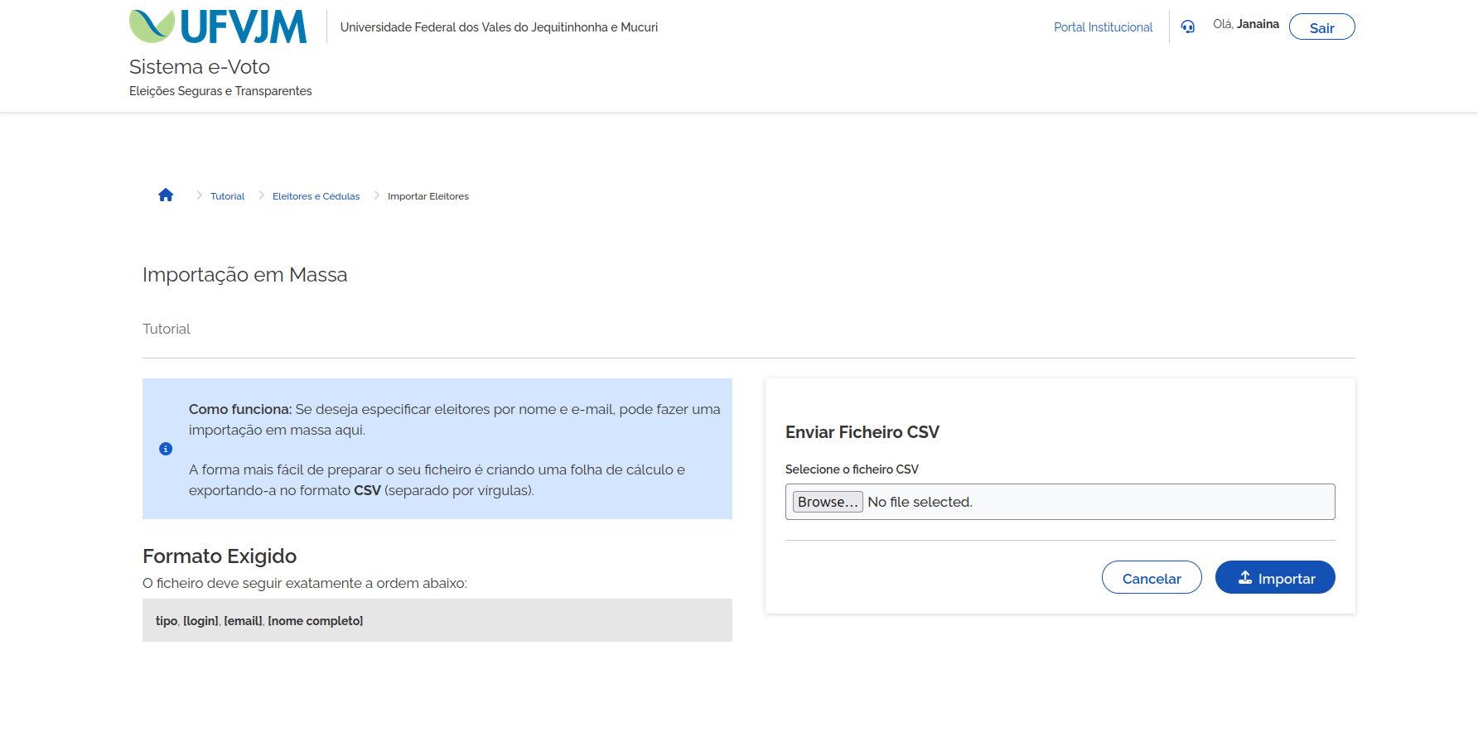Screen dimensions: 1478x751
Task: Click the Cancelar button
Action: point(1152,577)
